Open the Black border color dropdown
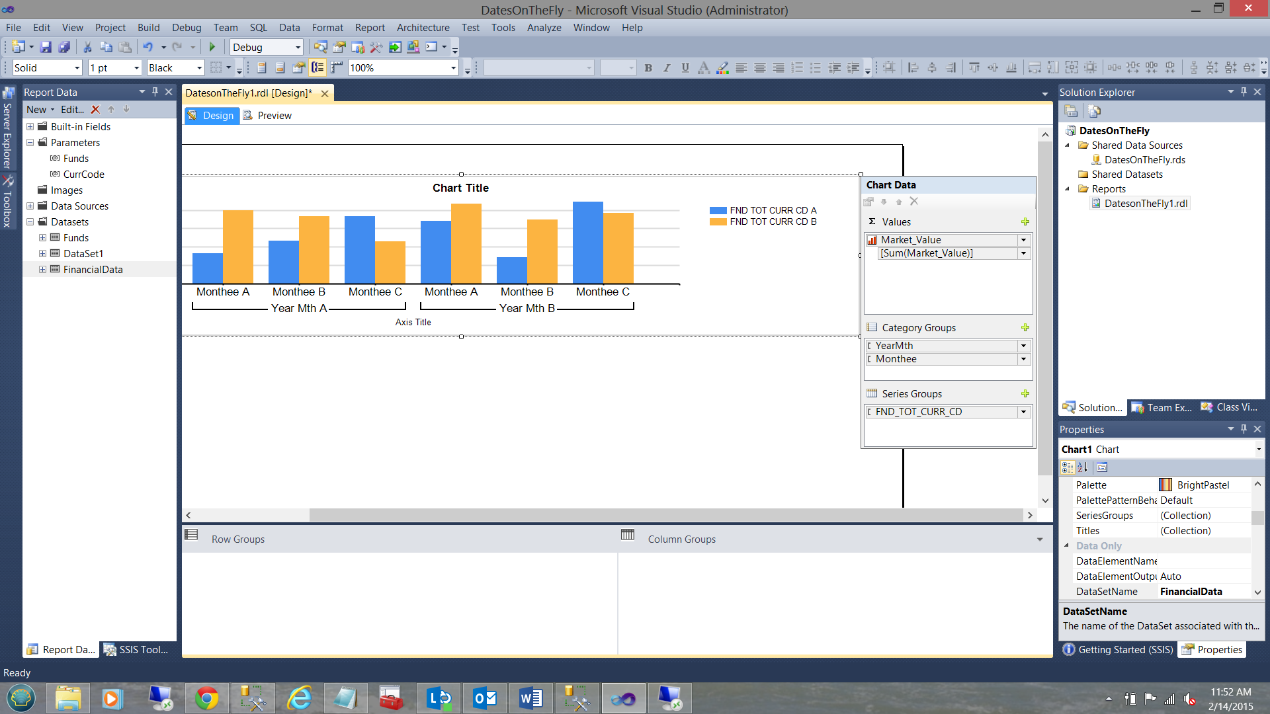This screenshot has height=714, width=1270. (x=198, y=68)
